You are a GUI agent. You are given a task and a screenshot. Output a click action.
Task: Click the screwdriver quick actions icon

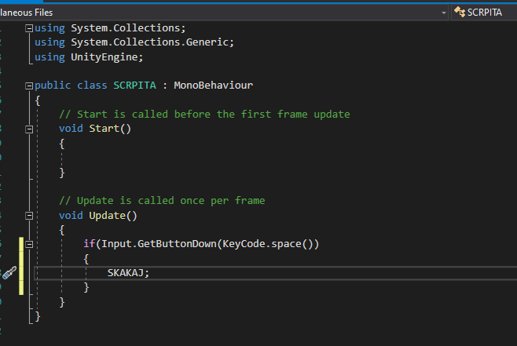[9, 273]
